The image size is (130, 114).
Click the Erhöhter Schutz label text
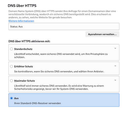24,67
